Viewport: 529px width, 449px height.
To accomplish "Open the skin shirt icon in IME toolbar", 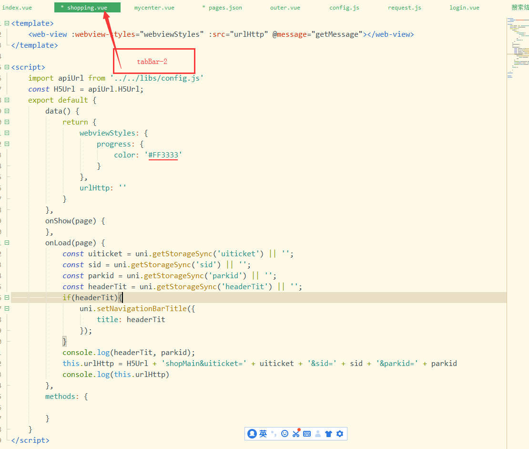I will coord(329,434).
